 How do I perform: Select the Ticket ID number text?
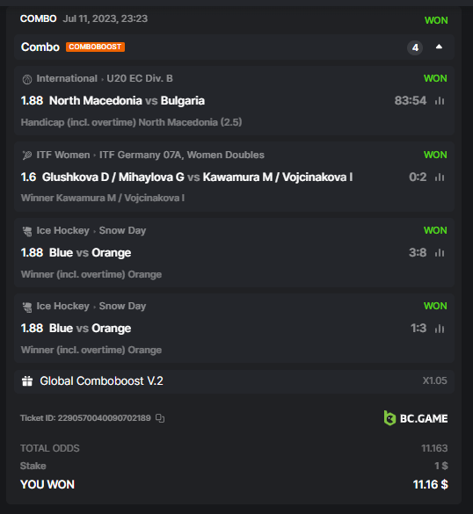[105, 418]
